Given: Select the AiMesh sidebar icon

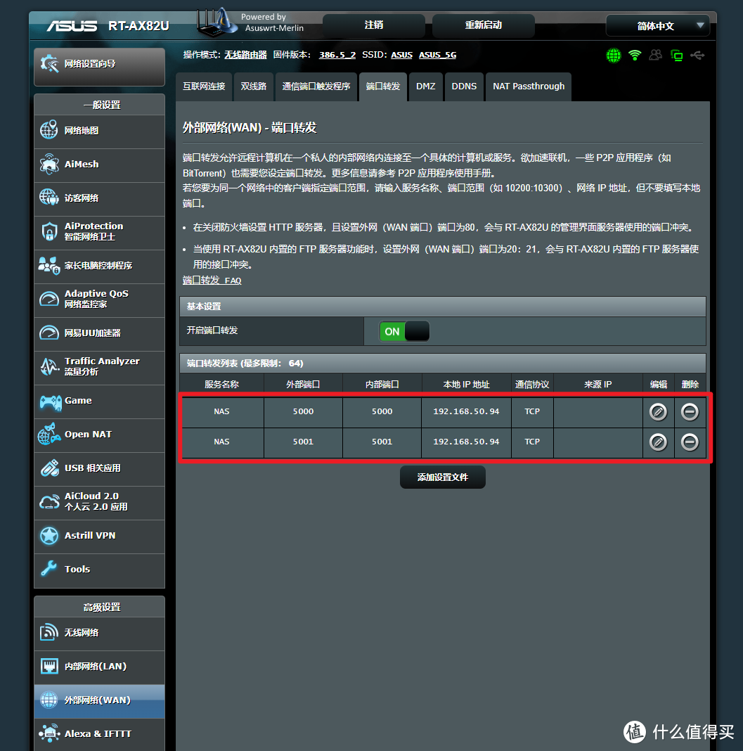Looking at the screenshot, I should 48,165.
